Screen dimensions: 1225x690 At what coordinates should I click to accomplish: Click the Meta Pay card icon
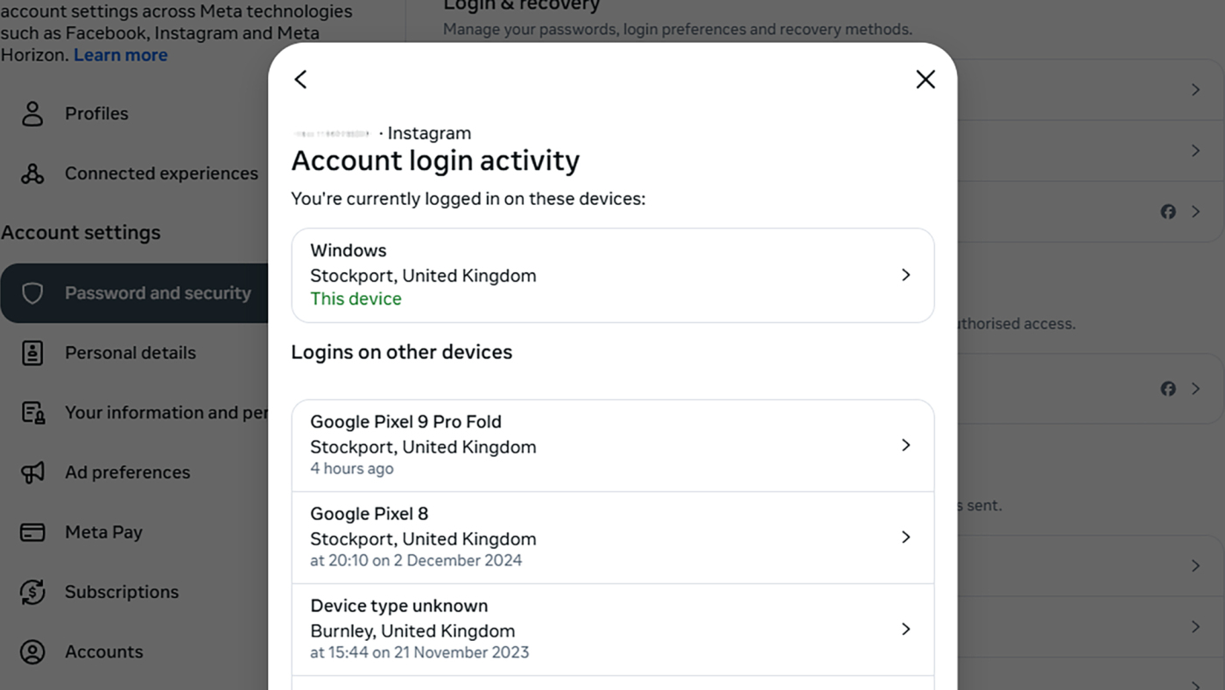point(32,532)
